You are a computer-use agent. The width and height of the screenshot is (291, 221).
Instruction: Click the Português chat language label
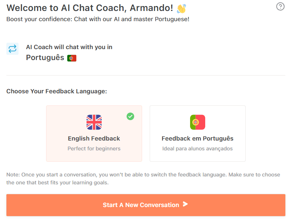click(x=45, y=58)
